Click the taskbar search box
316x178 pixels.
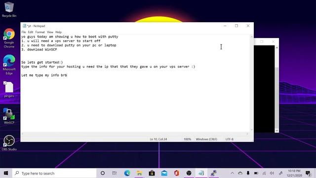tap(54, 173)
